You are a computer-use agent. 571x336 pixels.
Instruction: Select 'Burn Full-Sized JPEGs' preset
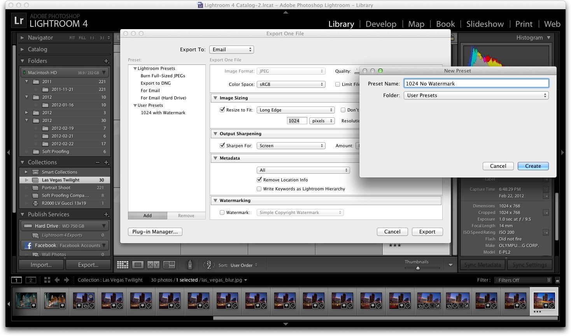tap(163, 76)
